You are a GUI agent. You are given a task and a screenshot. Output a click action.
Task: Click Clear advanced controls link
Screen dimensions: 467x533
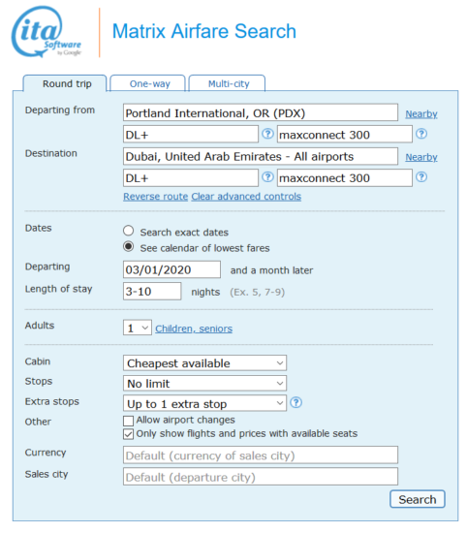[246, 197]
